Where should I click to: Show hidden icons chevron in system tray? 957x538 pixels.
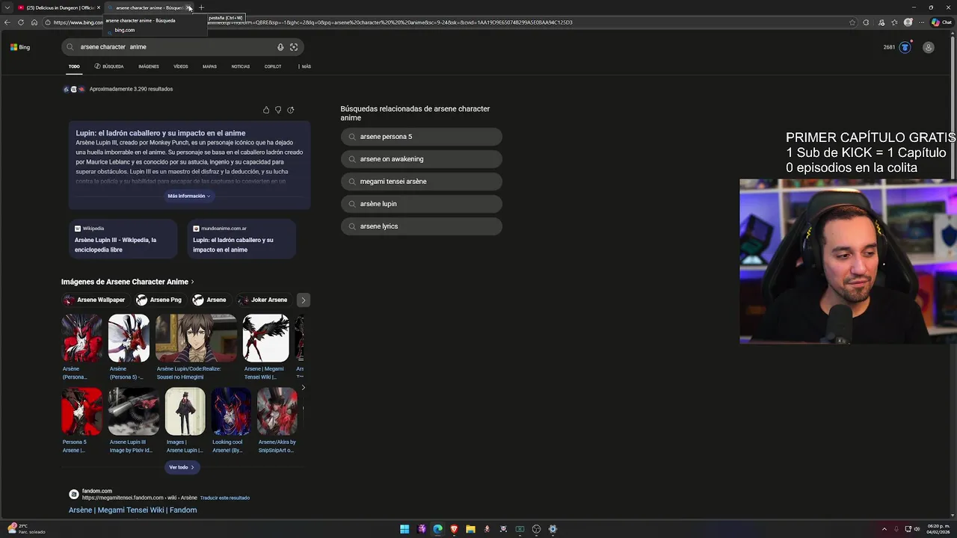pos(884,529)
